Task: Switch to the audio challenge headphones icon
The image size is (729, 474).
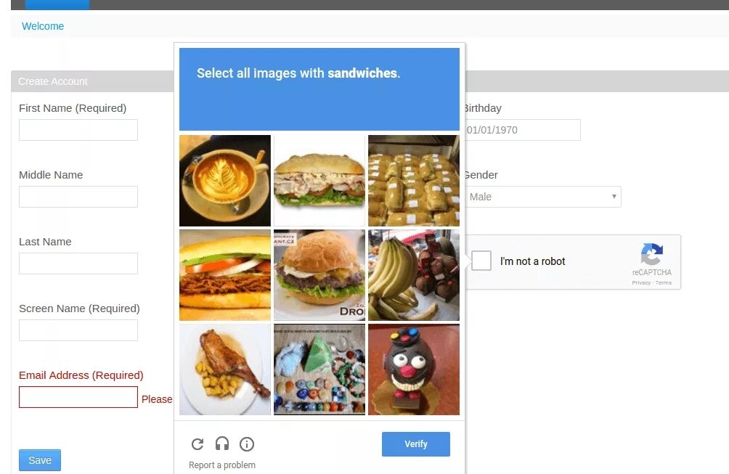Action: [x=222, y=444]
